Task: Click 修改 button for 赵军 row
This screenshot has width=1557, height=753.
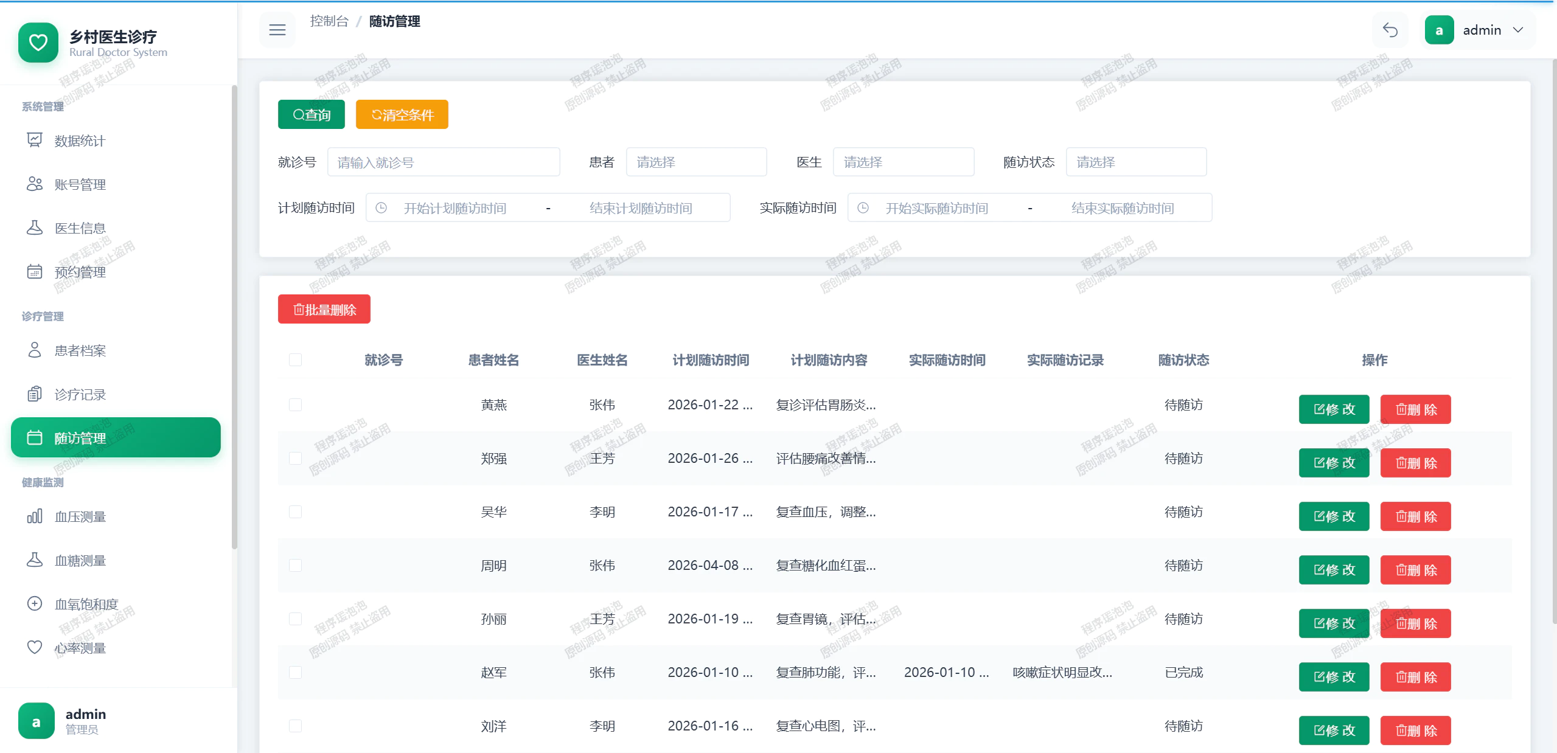Action: tap(1334, 677)
